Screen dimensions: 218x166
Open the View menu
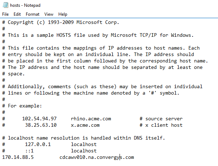(x=49, y=14)
